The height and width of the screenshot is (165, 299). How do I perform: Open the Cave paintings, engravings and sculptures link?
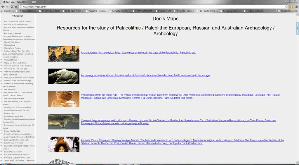178,122
